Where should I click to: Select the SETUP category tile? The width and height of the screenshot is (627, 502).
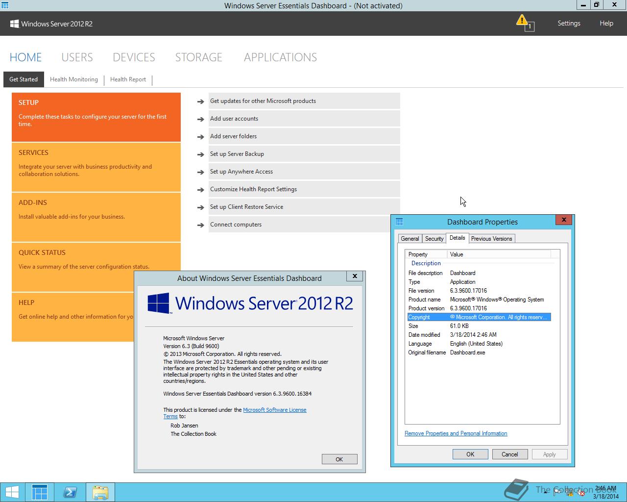pyautogui.click(x=96, y=117)
